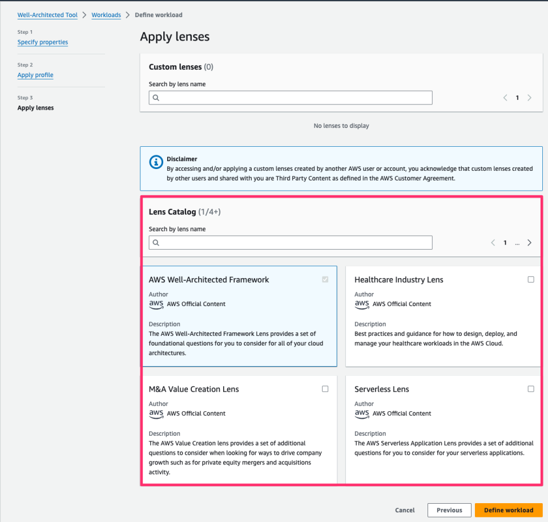Image resolution: width=548 pixels, height=522 pixels.
Task: Click the magnifier icon in Lens Catalog search
Action: (x=156, y=243)
